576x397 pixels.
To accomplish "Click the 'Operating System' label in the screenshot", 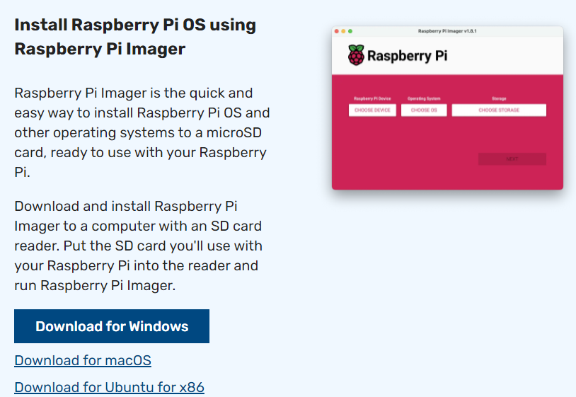I will [424, 98].
